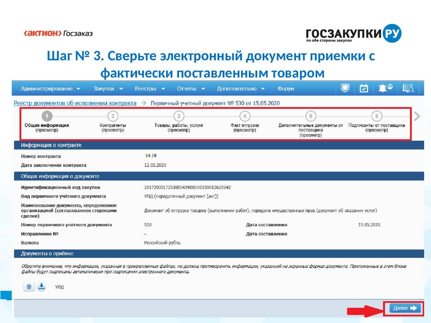The height and width of the screenshot is (323, 431).
Task: Open the Отчеты menu
Action: pyautogui.click(x=191, y=89)
